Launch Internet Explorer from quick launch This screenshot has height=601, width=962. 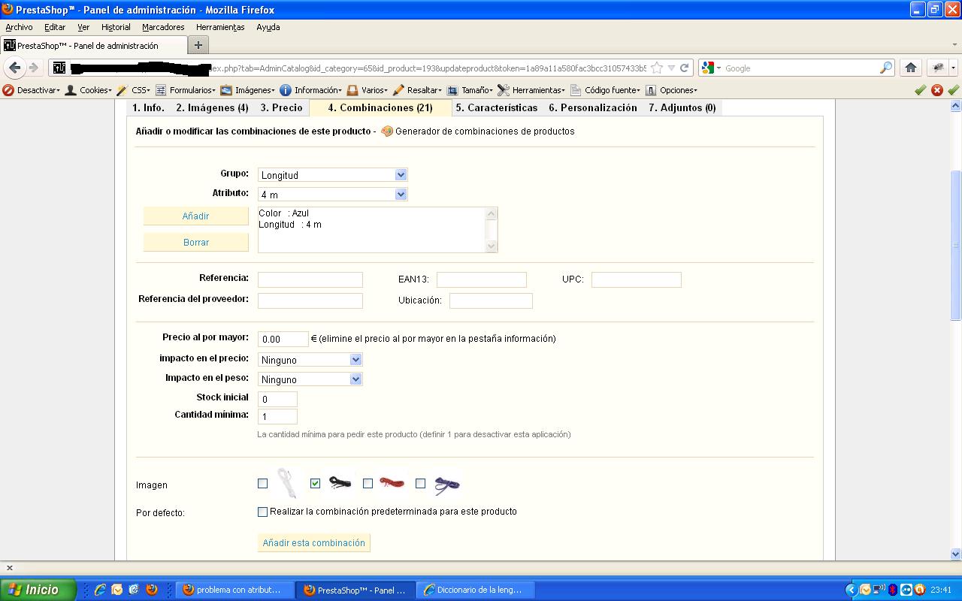click(x=100, y=590)
